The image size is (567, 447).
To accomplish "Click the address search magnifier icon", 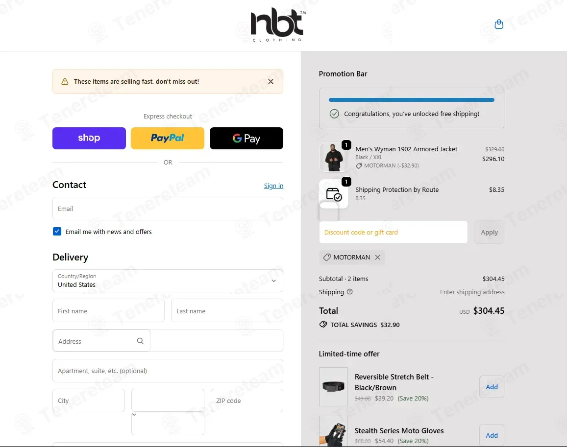I will (140, 341).
